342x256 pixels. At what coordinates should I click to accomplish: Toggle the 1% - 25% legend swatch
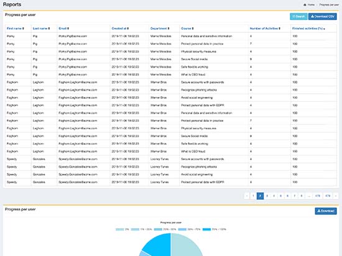[x=135, y=229]
